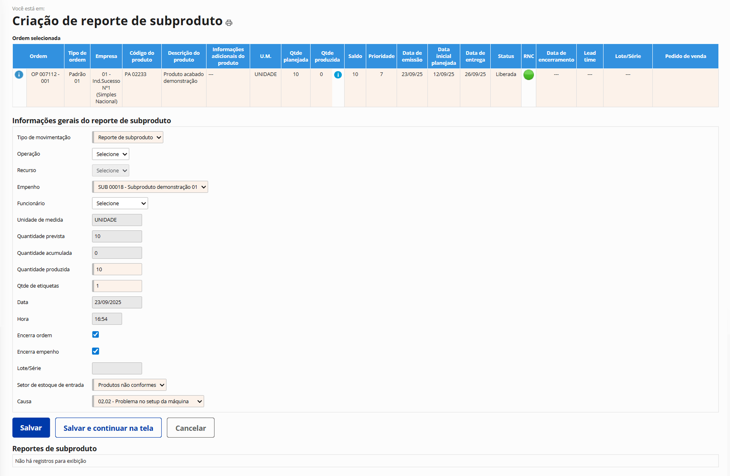Viewport: 730px width, 476px height.
Task: Focus the Qtde de etiquetas field
Action: pyautogui.click(x=117, y=286)
